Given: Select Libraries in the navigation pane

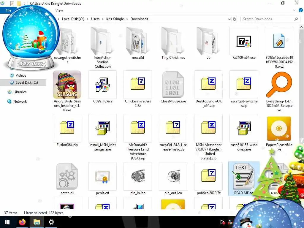Looking at the screenshot, I should (x=20, y=92).
